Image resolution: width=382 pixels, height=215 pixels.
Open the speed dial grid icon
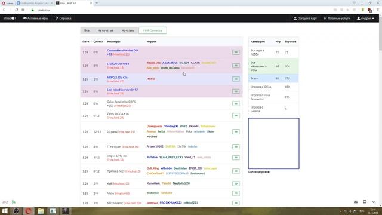pyautogui.click(x=23, y=10)
